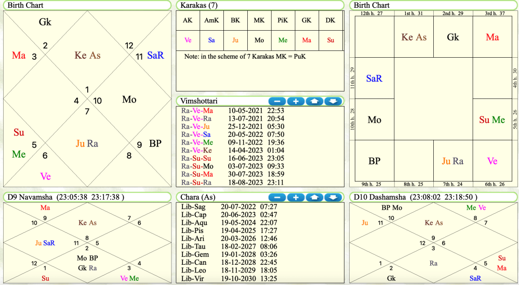
Task: Click the minus button in Vimshottari header
Action: click(277, 101)
